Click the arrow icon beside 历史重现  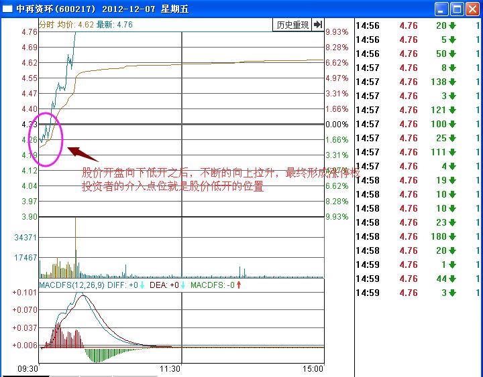[318, 25]
